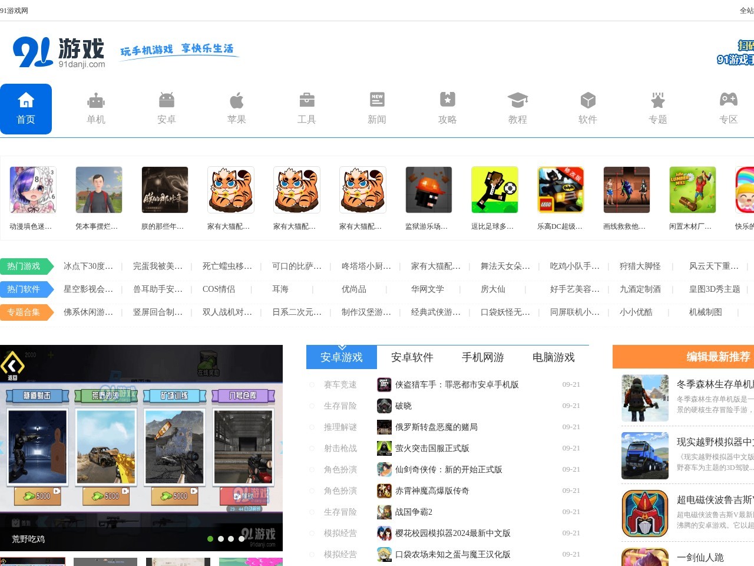Open the 现实越野模拟器 truck thumbnail

click(x=645, y=456)
